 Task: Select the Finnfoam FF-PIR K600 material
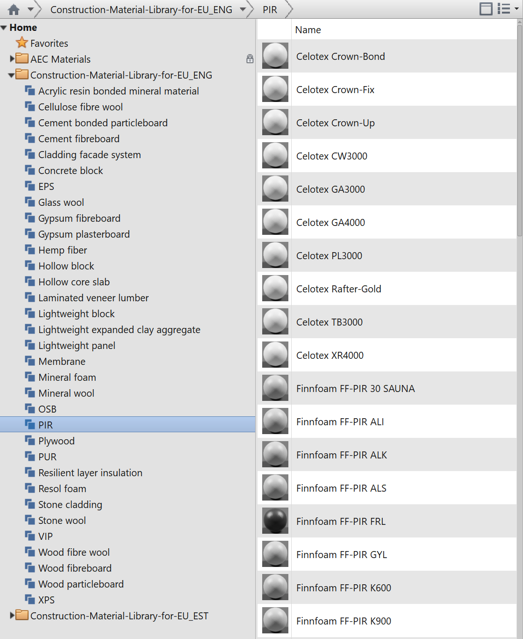(x=387, y=588)
